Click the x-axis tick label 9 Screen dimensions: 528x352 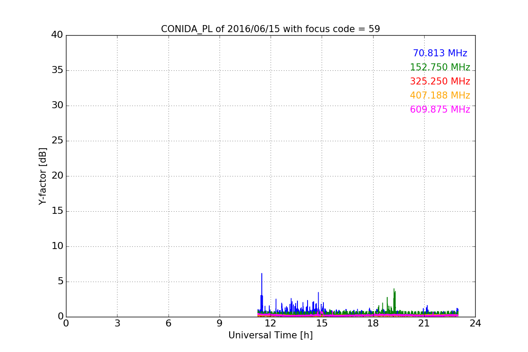(x=220, y=323)
